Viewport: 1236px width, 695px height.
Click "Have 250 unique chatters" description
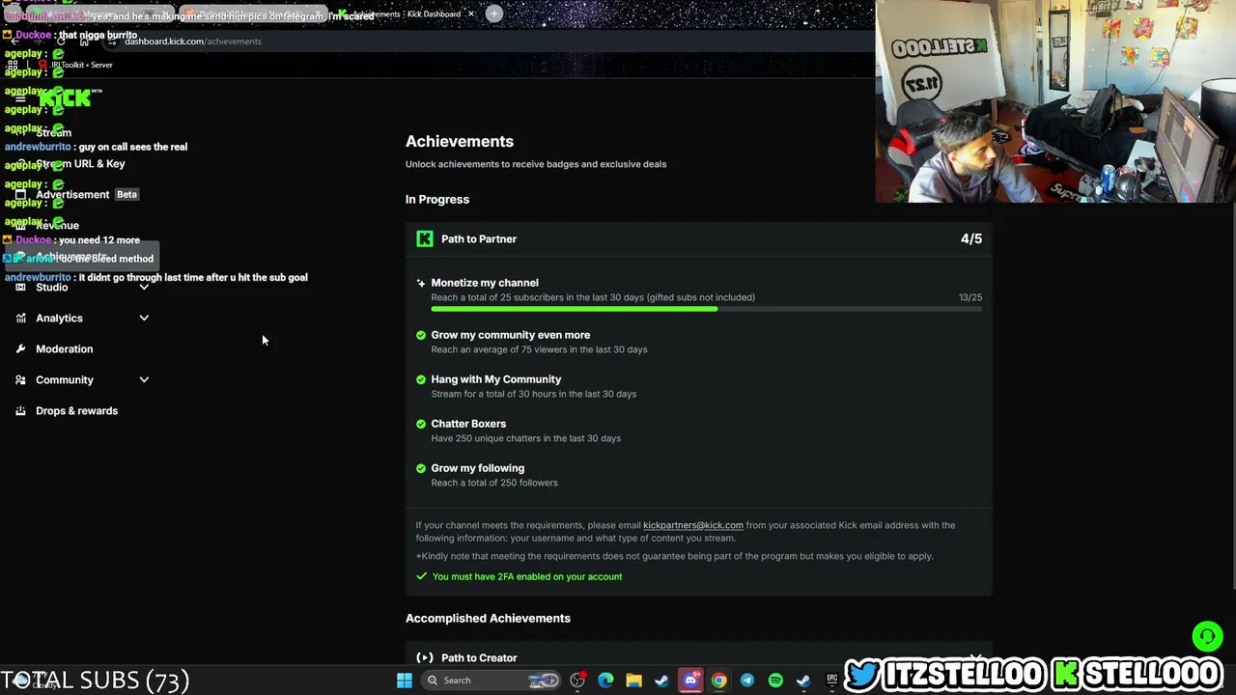coord(526,438)
